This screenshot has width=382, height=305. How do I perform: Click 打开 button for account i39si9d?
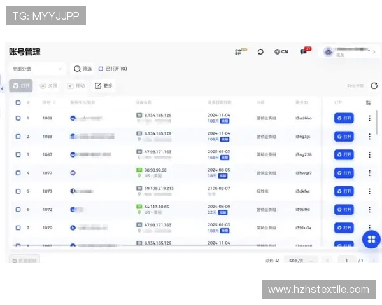(344, 210)
